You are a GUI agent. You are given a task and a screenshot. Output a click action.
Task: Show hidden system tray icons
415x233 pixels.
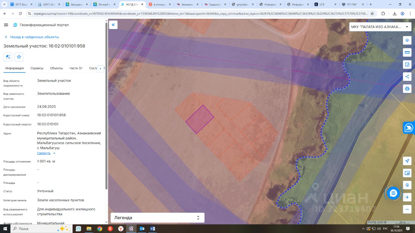363,229
